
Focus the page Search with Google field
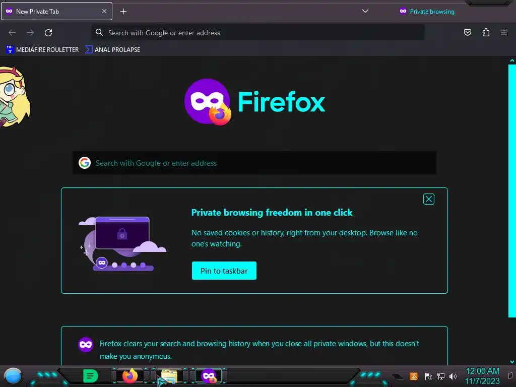pos(254,163)
